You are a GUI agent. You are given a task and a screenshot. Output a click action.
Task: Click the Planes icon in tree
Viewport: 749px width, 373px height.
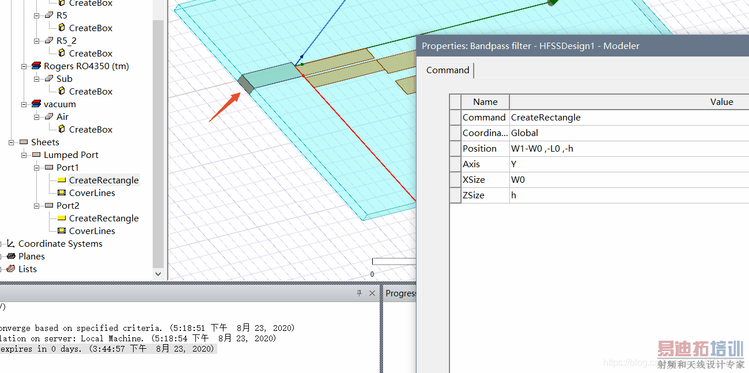point(10,257)
